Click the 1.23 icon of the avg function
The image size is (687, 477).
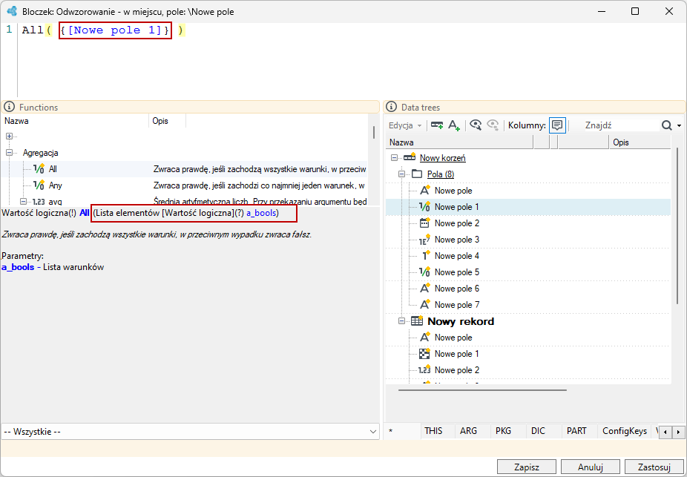(x=39, y=202)
